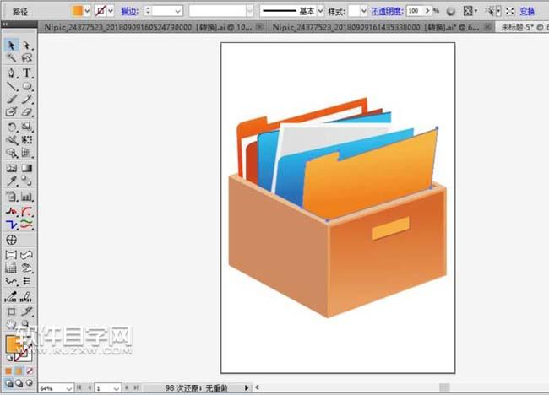549x395 pixels.
Task: Switch to first Nipic document tab
Action: click(148, 27)
